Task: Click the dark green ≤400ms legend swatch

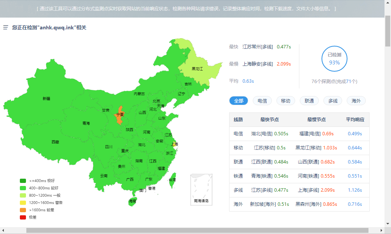Action: (x=23, y=181)
